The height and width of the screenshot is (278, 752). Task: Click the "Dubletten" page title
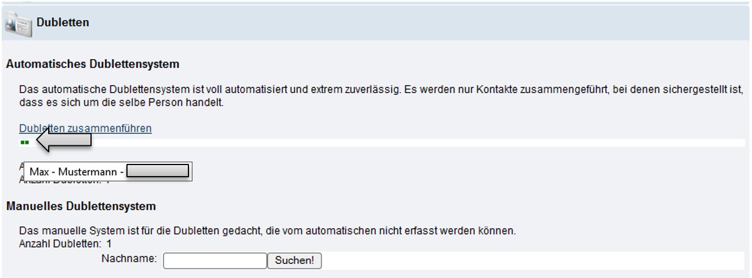(63, 23)
